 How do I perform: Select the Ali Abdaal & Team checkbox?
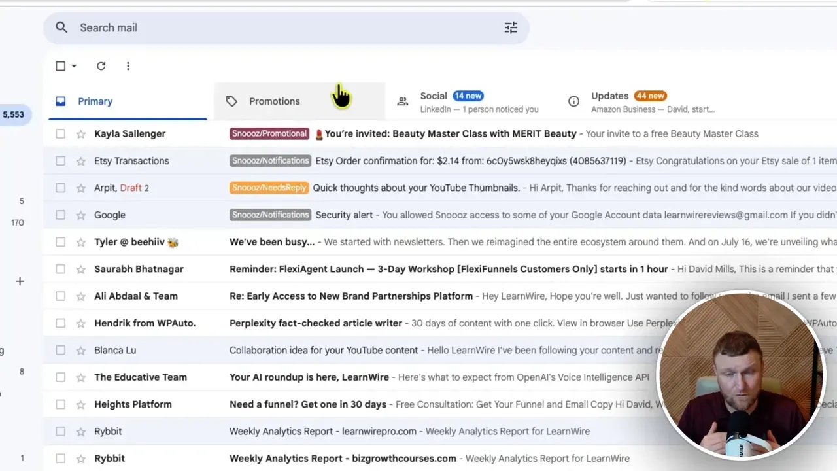pos(60,296)
